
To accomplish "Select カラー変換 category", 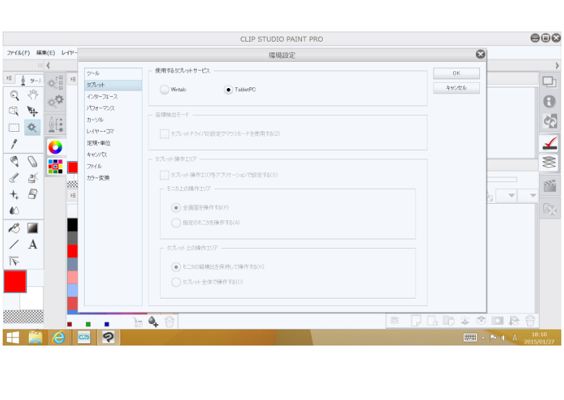I will (x=113, y=177).
